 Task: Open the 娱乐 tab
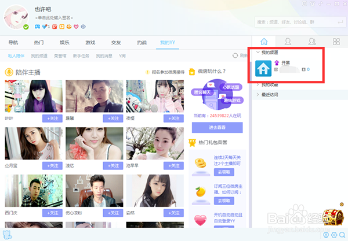(64, 42)
